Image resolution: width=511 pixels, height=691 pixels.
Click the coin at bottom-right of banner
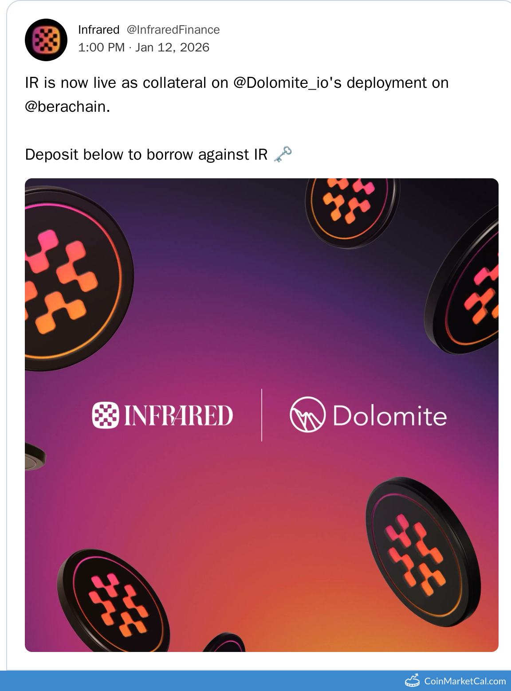point(421,552)
